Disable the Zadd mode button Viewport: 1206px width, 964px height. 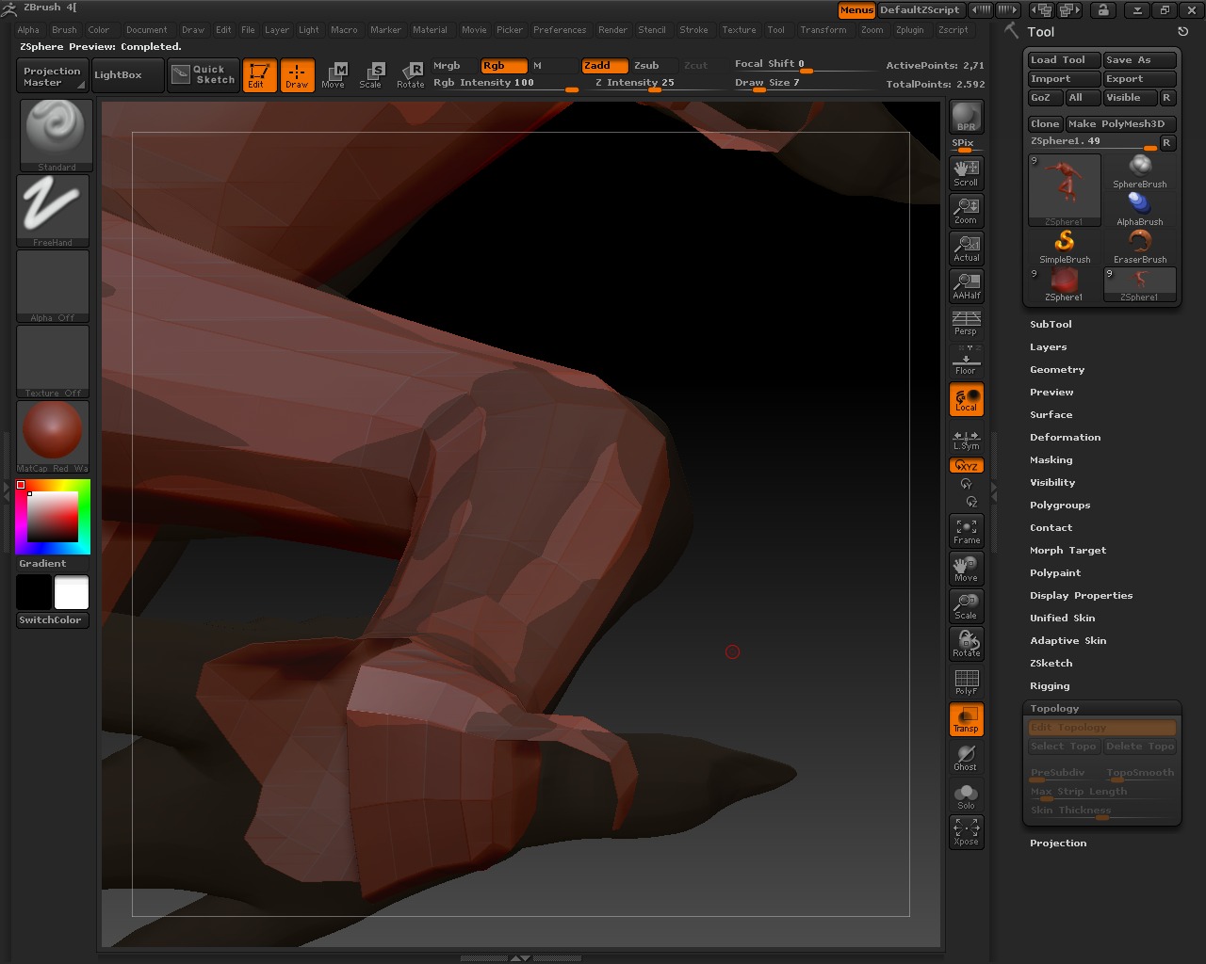[x=604, y=66]
